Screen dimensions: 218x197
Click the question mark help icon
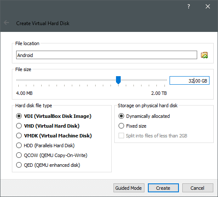[x=188, y=6]
